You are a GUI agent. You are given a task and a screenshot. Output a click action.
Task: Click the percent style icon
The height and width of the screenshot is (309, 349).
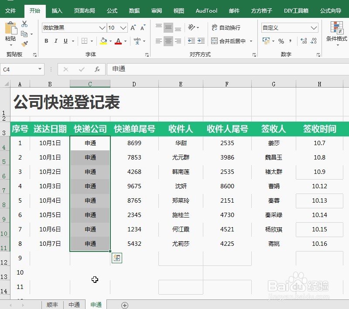pos(281,41)
